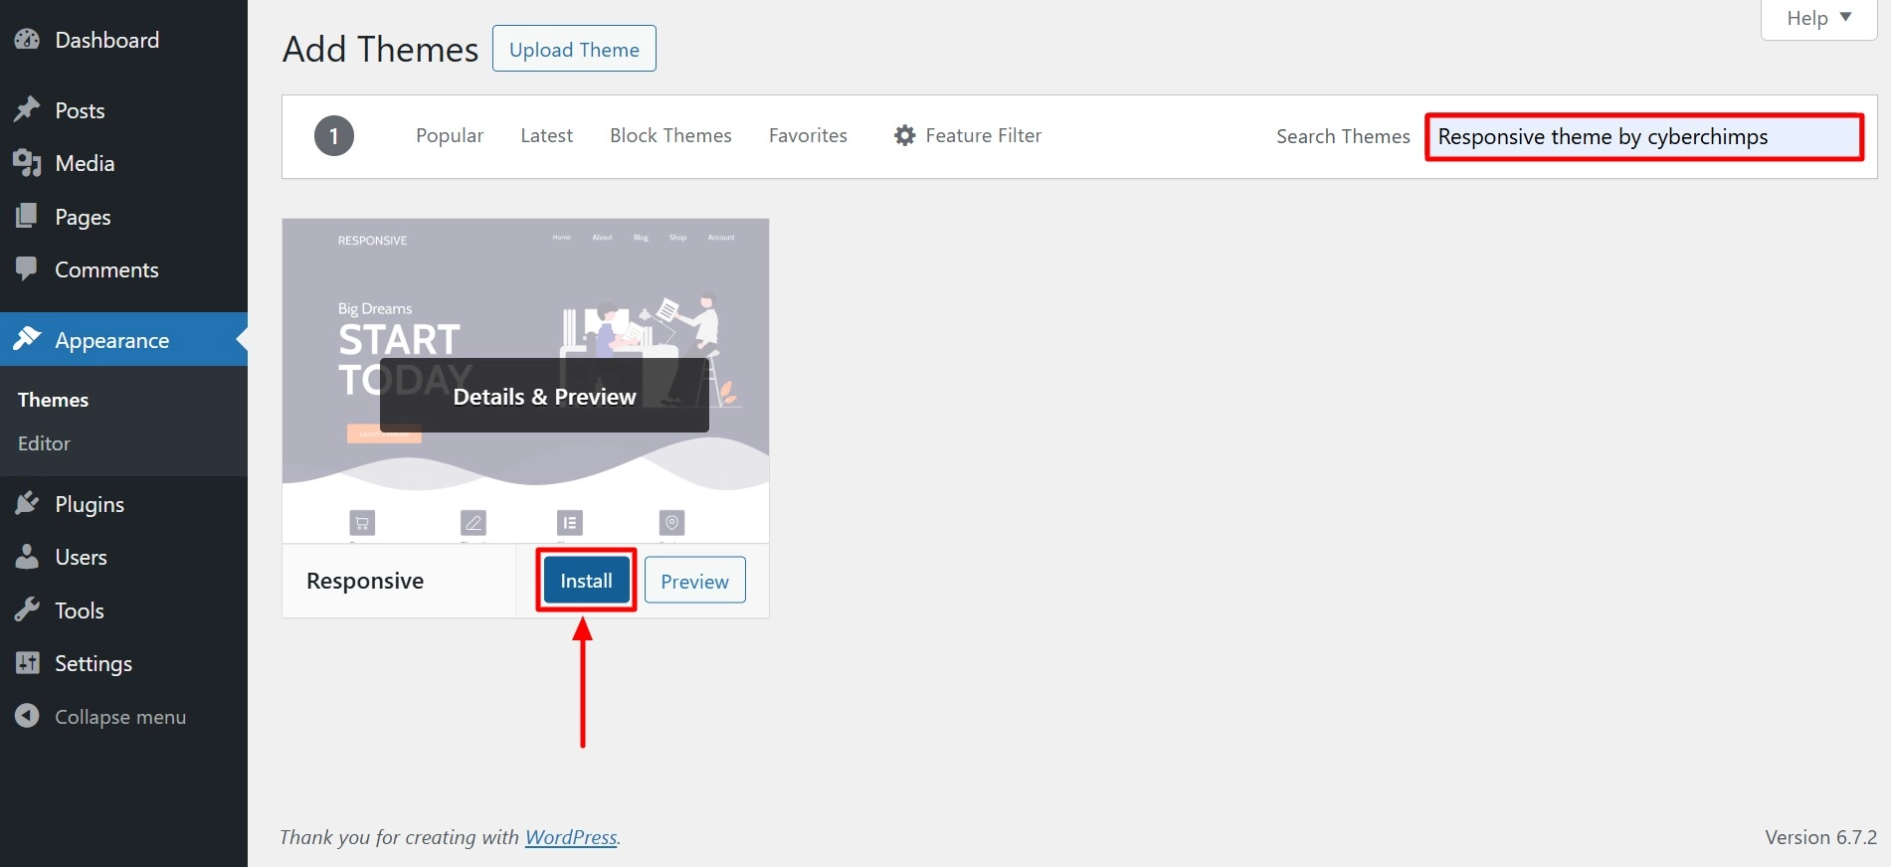Click the Dashboard gauge icon
This screenshot has height=867, width=1891.
coord(27,40)
